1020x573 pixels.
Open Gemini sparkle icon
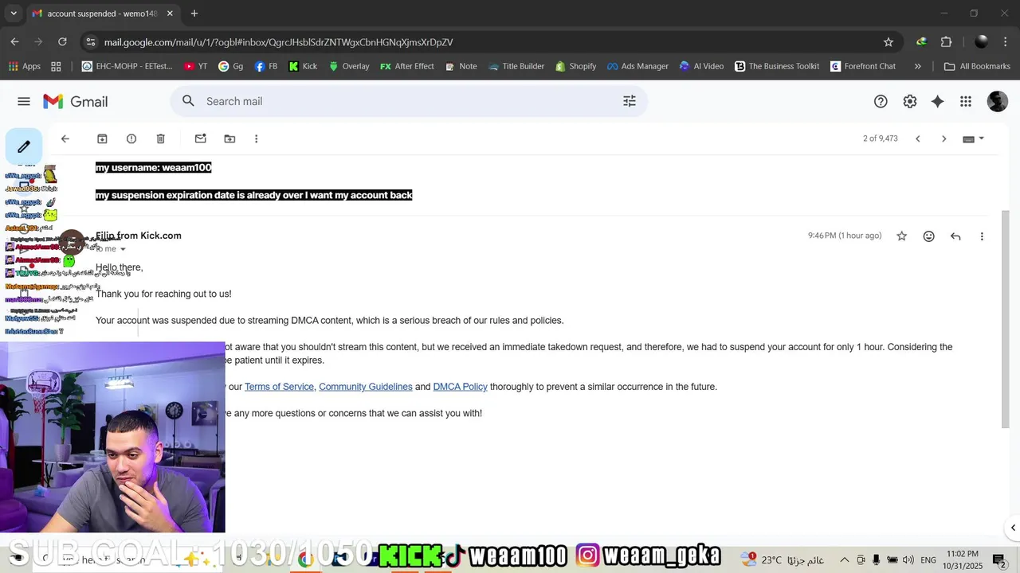938,101
